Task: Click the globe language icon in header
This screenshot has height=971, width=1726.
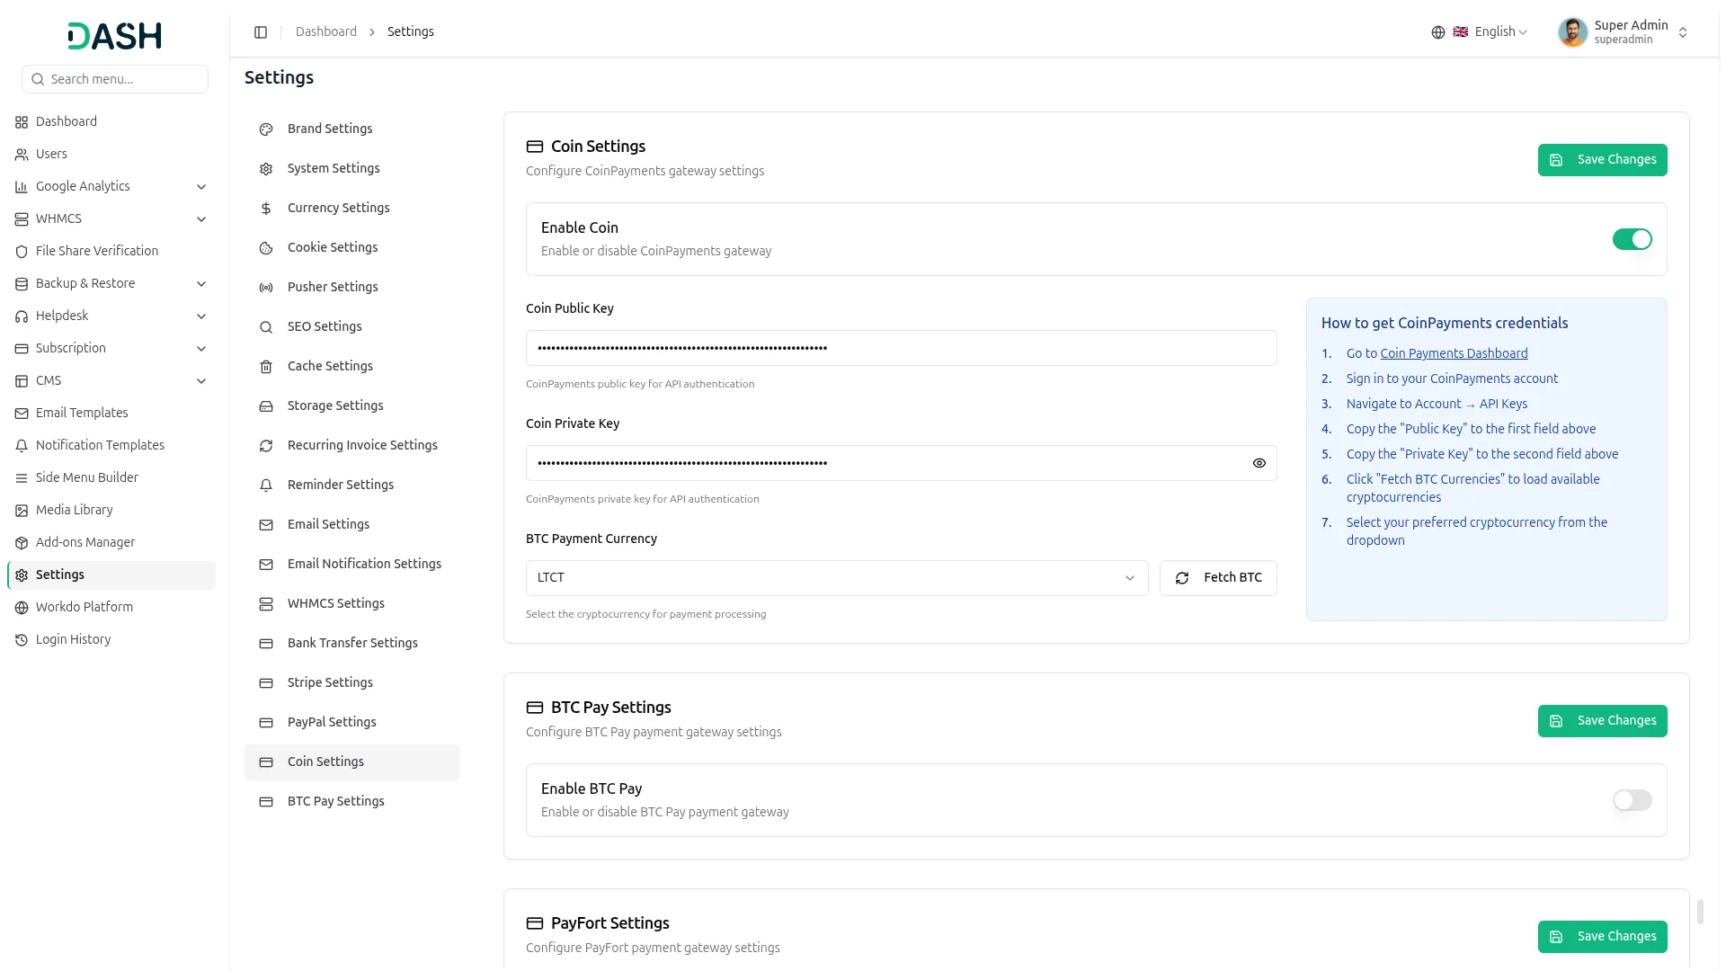Action: (1438, 32)
